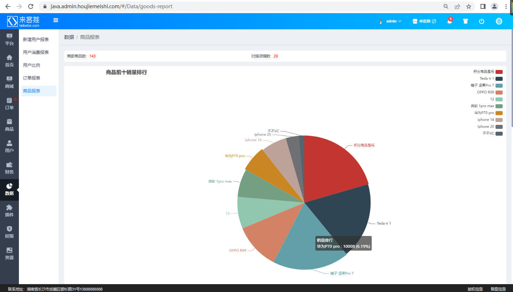
Task: Click 商品报表 breadcrumb text
Action: point(90,37)
